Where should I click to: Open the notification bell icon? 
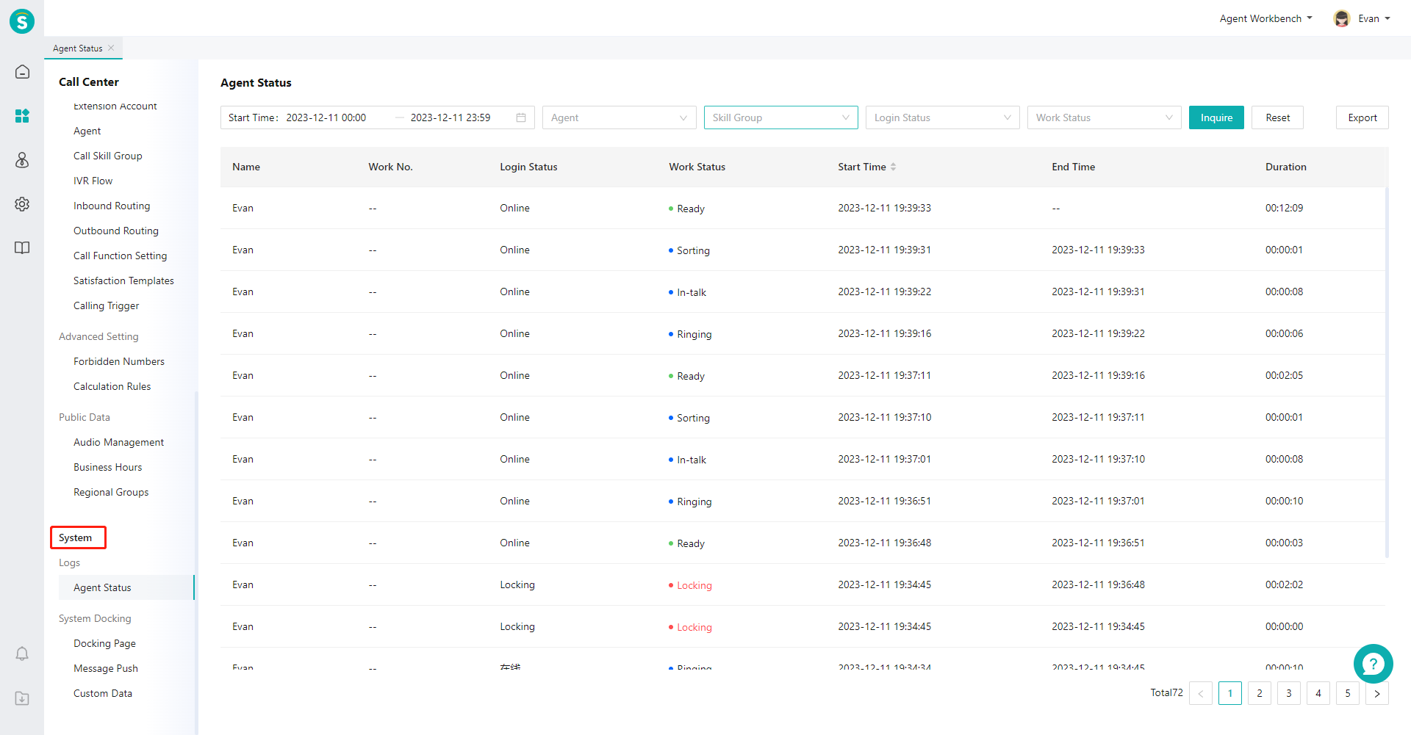(x=22, y=653)
